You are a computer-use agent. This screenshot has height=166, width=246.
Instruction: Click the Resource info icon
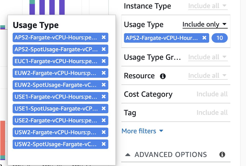(x=163, y=76)
